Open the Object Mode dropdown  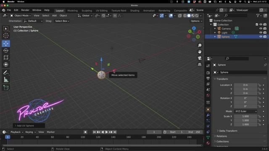[20, 16]
